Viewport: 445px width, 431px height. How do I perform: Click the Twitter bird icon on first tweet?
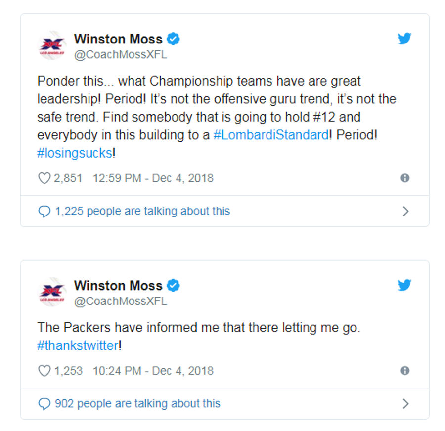click(x=404, y=38)
